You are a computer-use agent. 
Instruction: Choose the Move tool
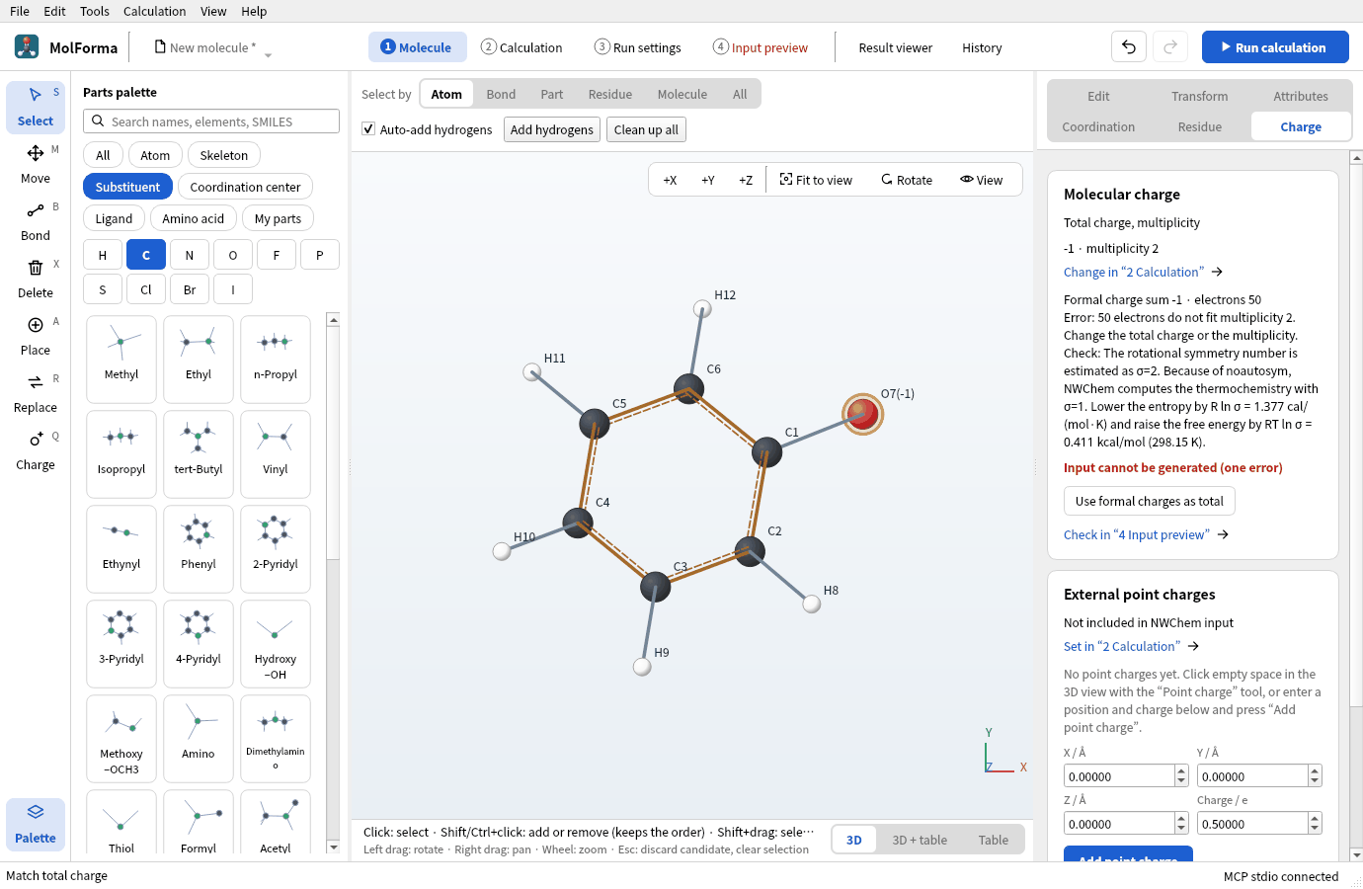pyautogui.click(x=36, y=164)
